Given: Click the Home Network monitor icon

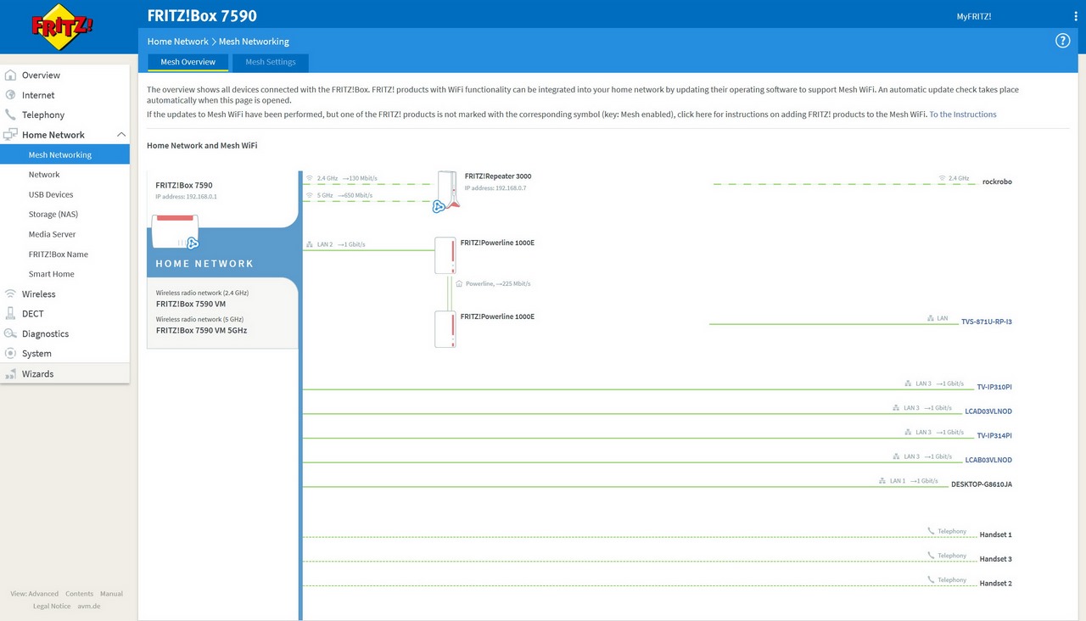Looking at the screenshot, I should pos(10,134).
